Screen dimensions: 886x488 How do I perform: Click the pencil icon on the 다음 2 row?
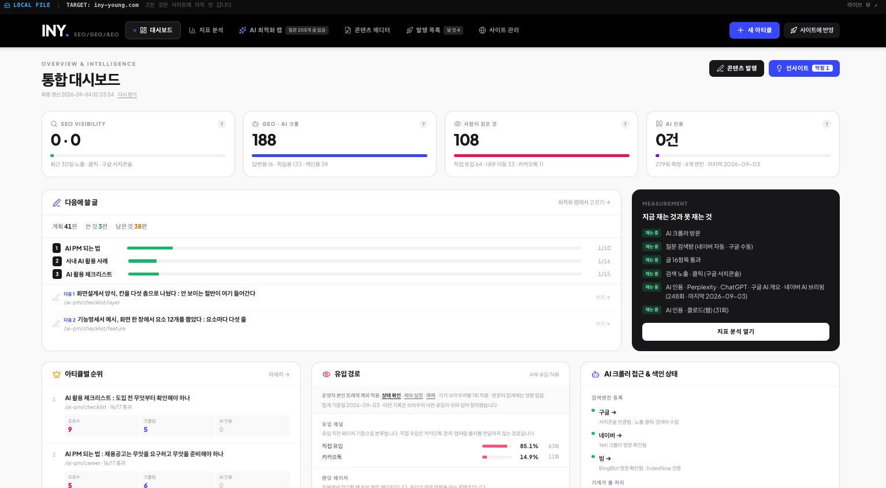[x=56, y=324]
